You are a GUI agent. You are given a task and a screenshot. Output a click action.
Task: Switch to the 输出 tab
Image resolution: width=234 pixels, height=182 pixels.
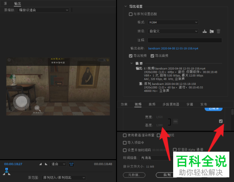[x=17, y=4]
